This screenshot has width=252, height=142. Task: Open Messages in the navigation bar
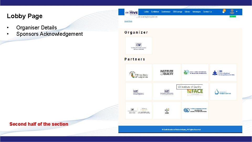196,12
